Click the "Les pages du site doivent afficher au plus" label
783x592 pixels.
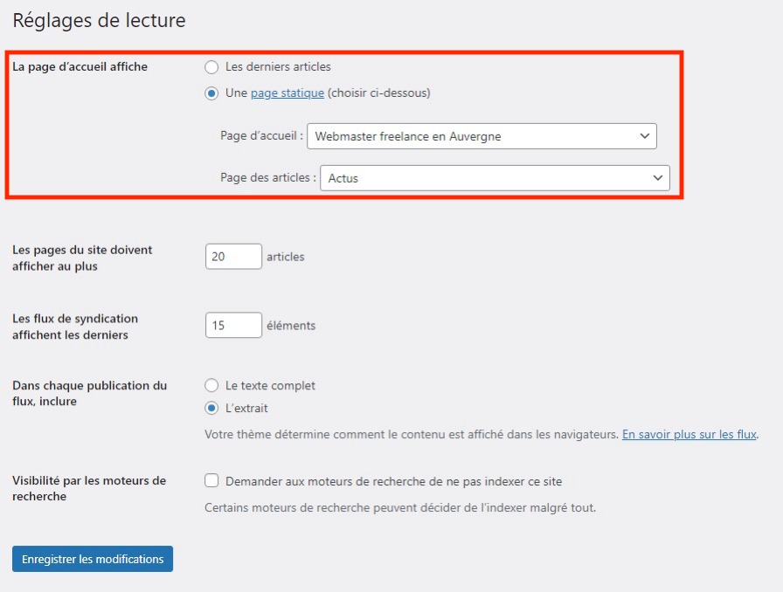tap(82, 258)
